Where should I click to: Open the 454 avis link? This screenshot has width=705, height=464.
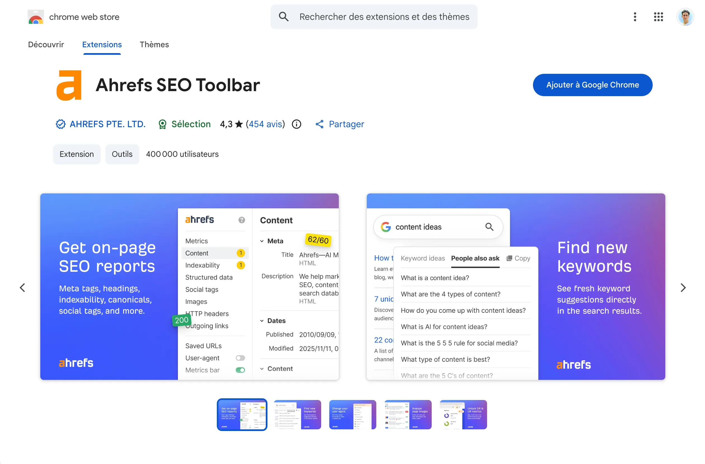tap(265, 124)
